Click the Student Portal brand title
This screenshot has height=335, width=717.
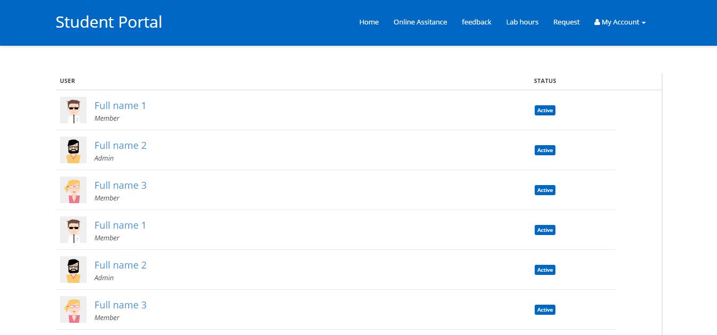[x=109, y=22]
